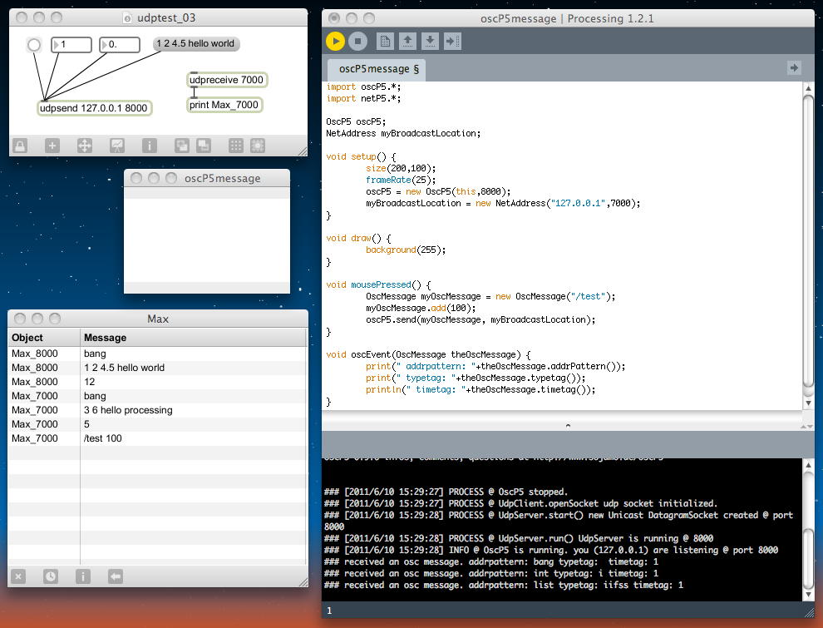Viewport: 823px width, 628px height.
Task: Open the tab menu arrow in Processing
Action: pos(794,68)
